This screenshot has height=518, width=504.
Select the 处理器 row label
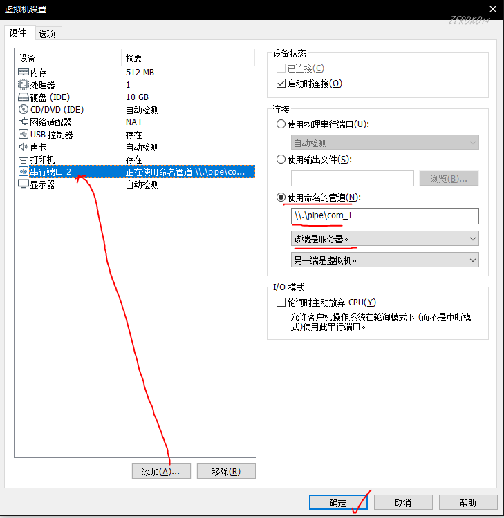42,85
